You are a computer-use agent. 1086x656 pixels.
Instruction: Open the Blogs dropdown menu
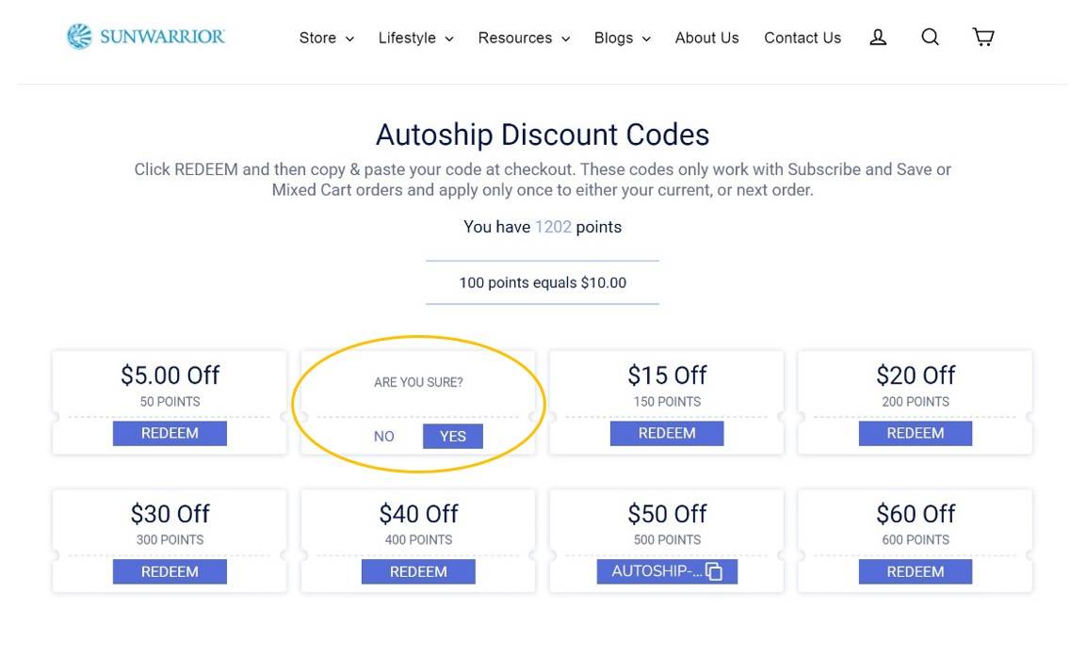click(622, 38)
